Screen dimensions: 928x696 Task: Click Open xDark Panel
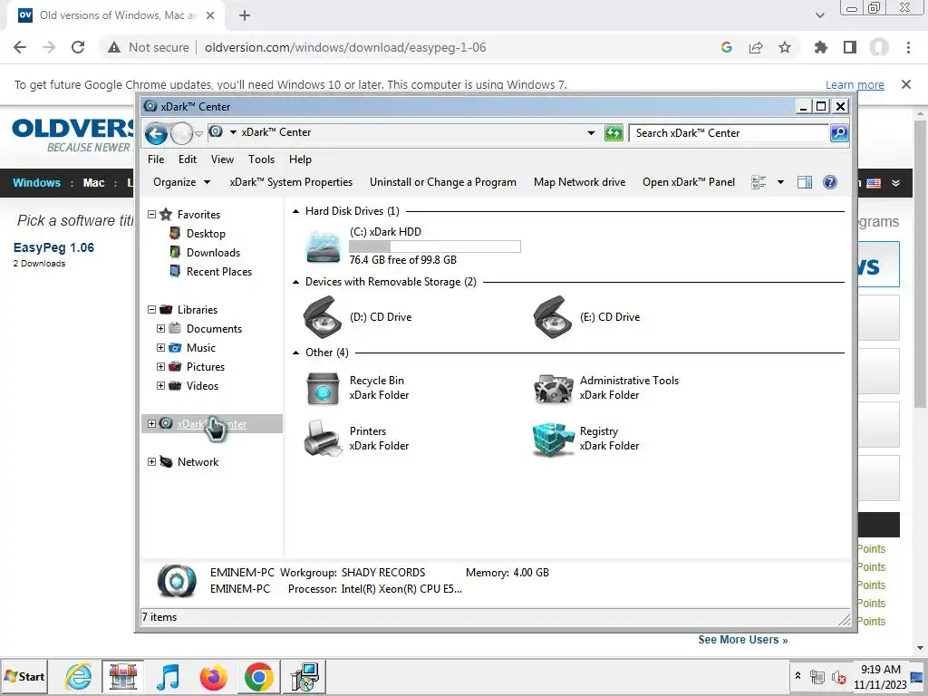(x=689, y=182)
